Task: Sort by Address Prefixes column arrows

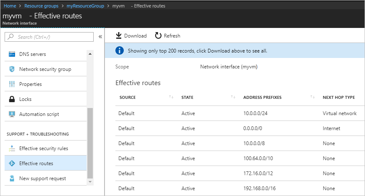Action: (x=312, y=97)
